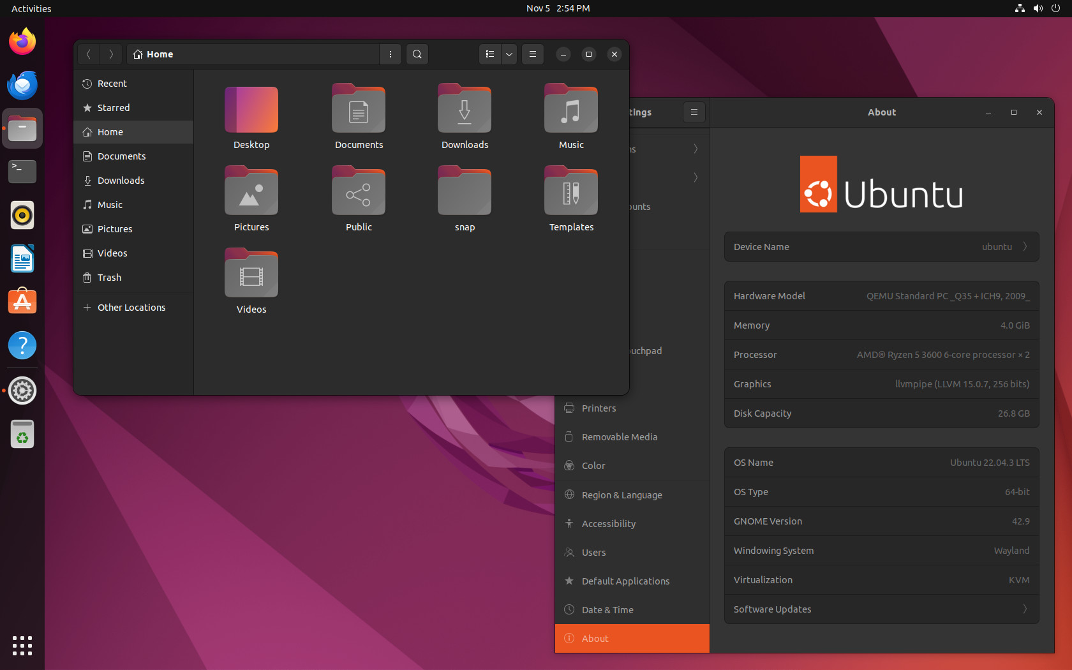Screen dimensions: 1072x670
Task: Expand the Device Name row
Action: coord(881,247)
